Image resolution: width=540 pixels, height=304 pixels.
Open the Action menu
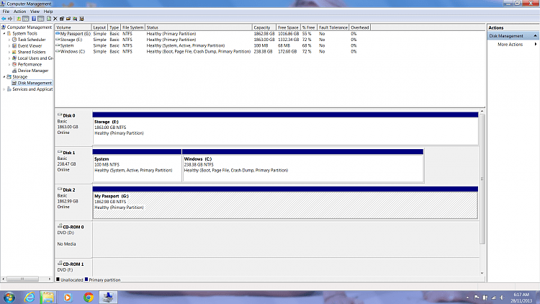[19, 12]
